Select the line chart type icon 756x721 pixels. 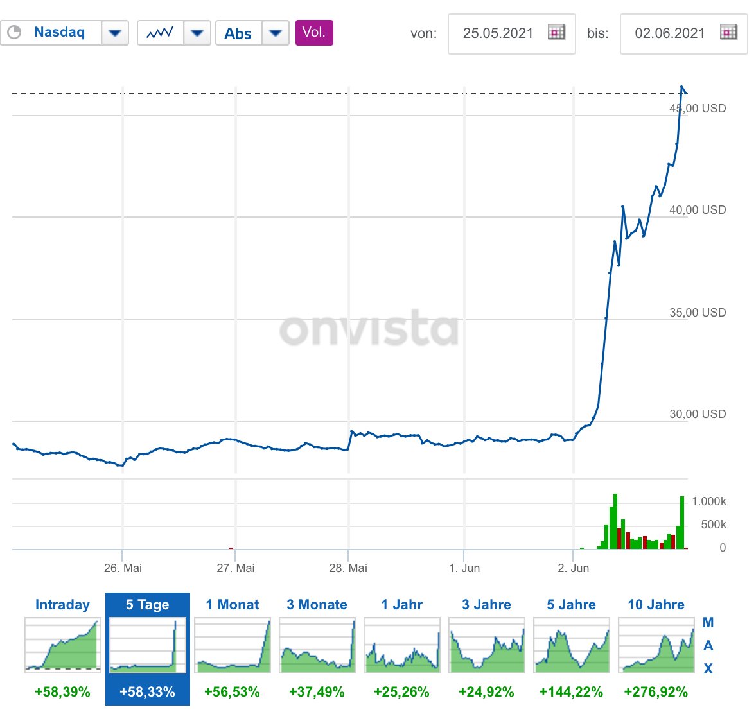click(160, 33)
